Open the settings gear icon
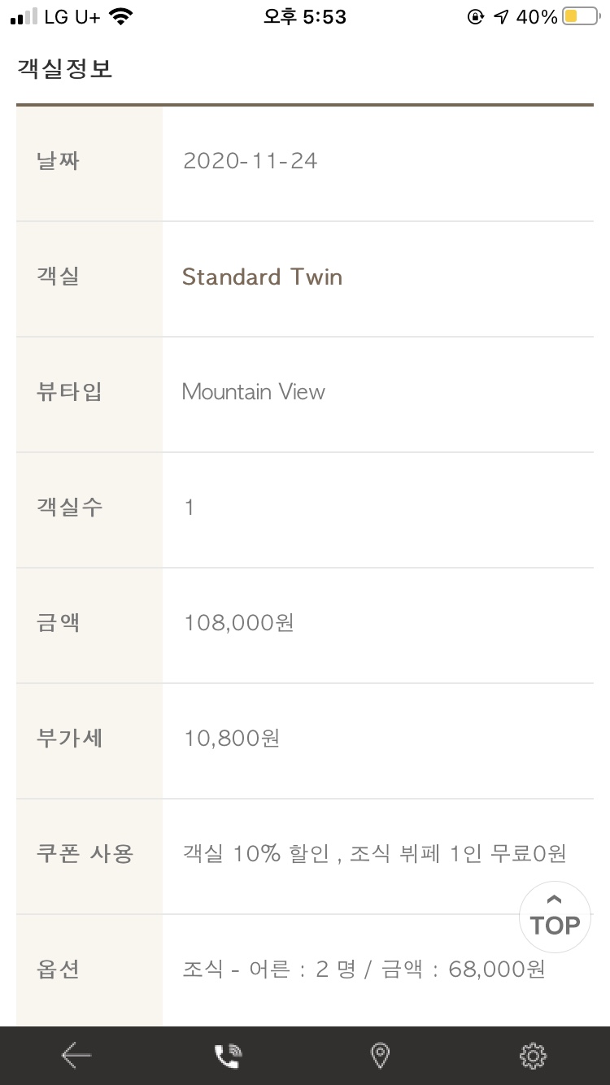610x1085 pixels. (x=533, y=1056)
